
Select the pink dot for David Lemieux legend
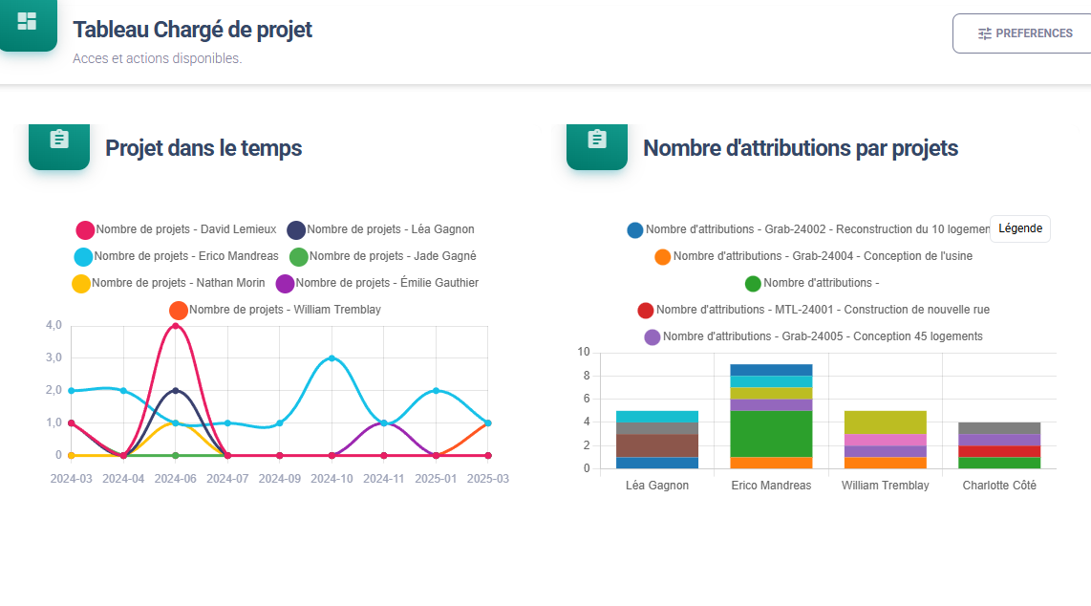pos(84,229)
